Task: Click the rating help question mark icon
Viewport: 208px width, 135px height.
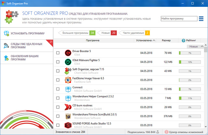Action: [x=184, y=41]
